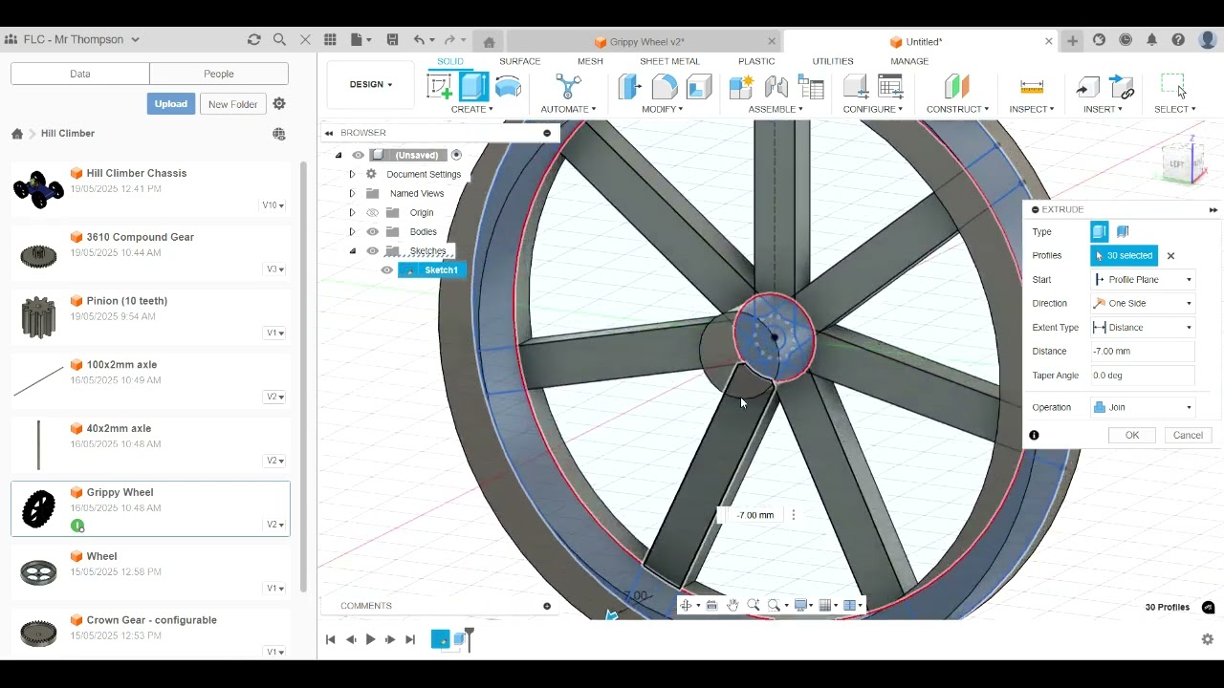
Task: Open data panel settings gear
Action: click(x=279, y=104)
